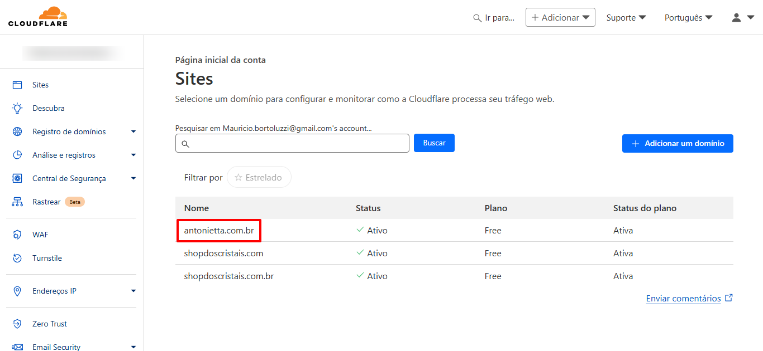Click the WAF shield icon

coord(17,235)
